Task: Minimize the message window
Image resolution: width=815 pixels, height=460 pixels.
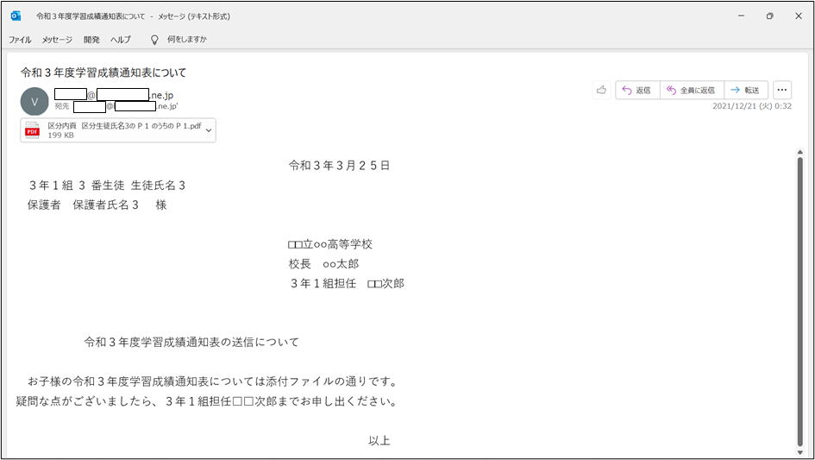Action: click(x=741, y=16)
